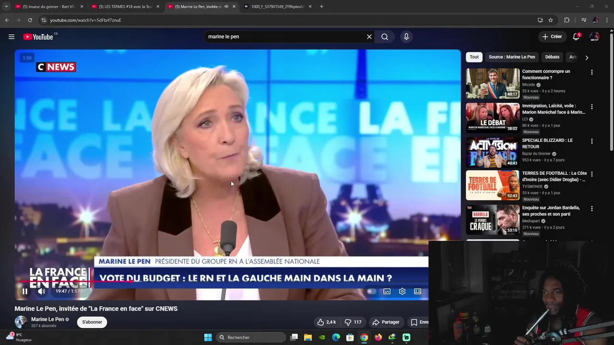Viewport: 614px width, 345px height.
Task: Open the Chrome three-dot menu
Action: pos(607,20)
